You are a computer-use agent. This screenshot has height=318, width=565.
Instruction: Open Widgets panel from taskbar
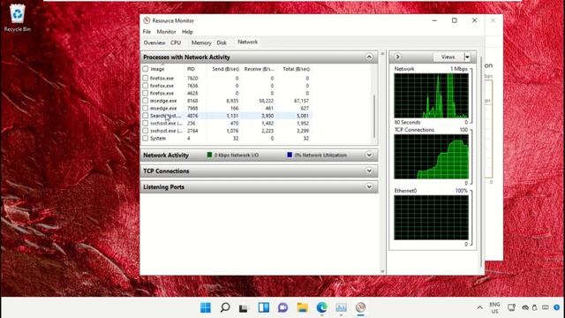coord(263,307)
